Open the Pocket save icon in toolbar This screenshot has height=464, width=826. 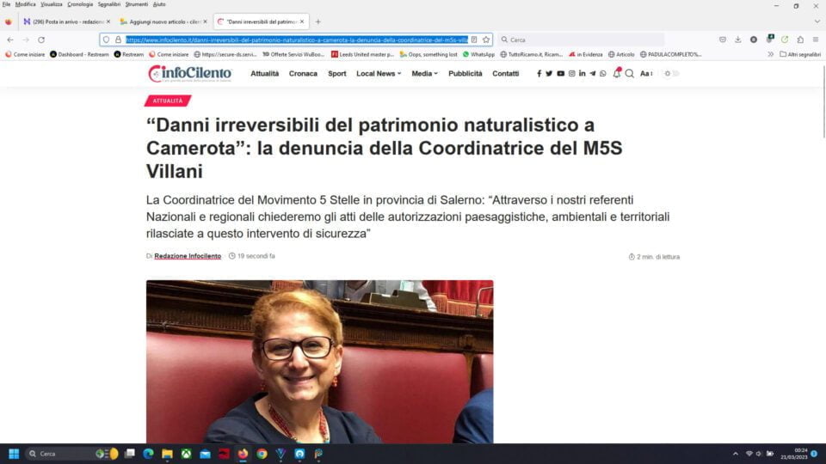tap(723, 40)
